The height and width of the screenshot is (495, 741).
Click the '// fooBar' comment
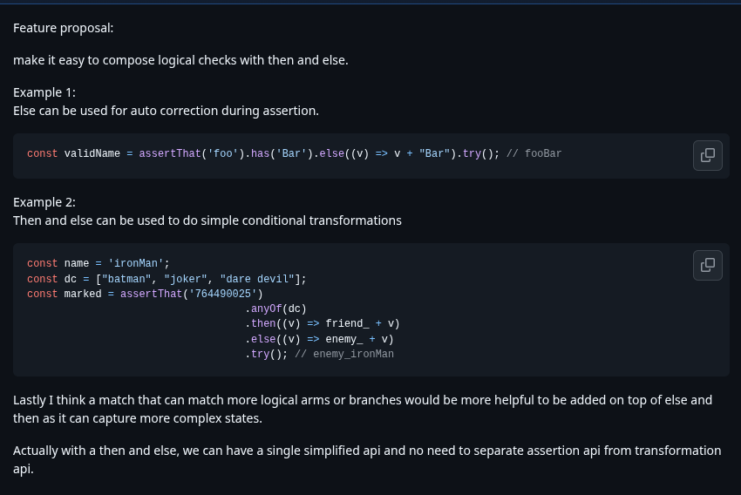click(x=534, y=153)
